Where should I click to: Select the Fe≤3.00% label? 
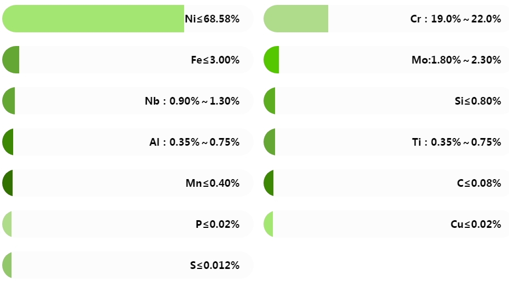coord(215,60)
